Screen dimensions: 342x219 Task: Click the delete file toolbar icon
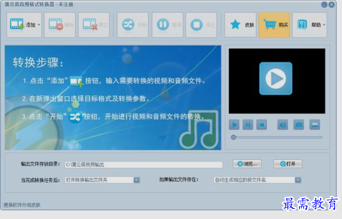click(60, 25)
